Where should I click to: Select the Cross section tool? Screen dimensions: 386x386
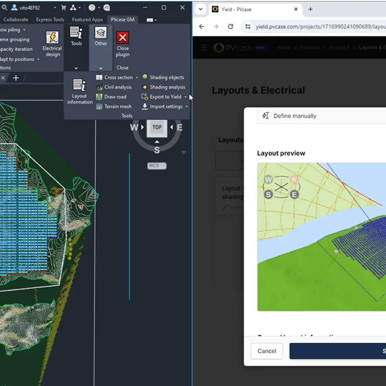point(115,77)
